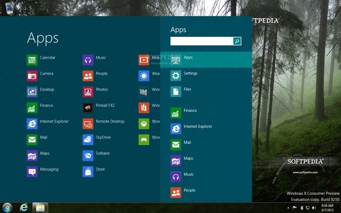
Task: Click the "Solitaire" label
Action: [103, 153]
